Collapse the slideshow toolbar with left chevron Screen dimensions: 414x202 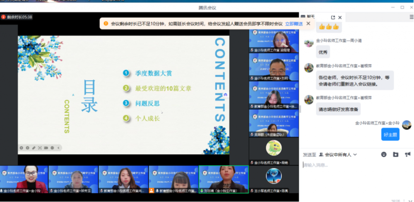58,148
